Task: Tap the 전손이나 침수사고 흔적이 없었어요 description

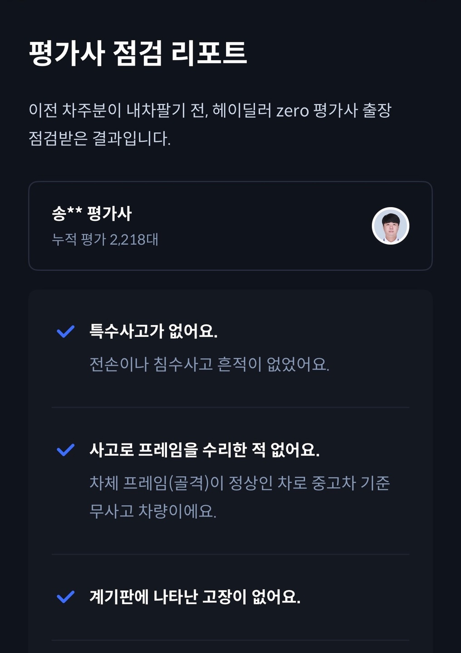Action: point(209,364)
